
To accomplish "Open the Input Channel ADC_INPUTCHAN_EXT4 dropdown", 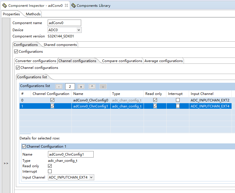I will (71, 177).
